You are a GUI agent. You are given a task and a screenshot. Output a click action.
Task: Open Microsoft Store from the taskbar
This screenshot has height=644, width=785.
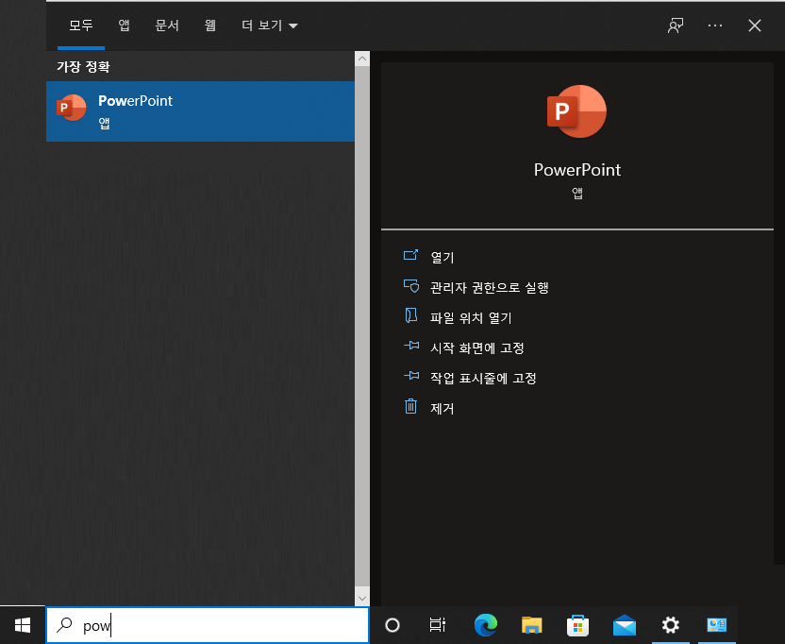click(577, 624)
